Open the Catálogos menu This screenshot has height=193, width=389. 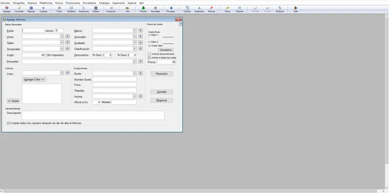(x=104, y=3)
